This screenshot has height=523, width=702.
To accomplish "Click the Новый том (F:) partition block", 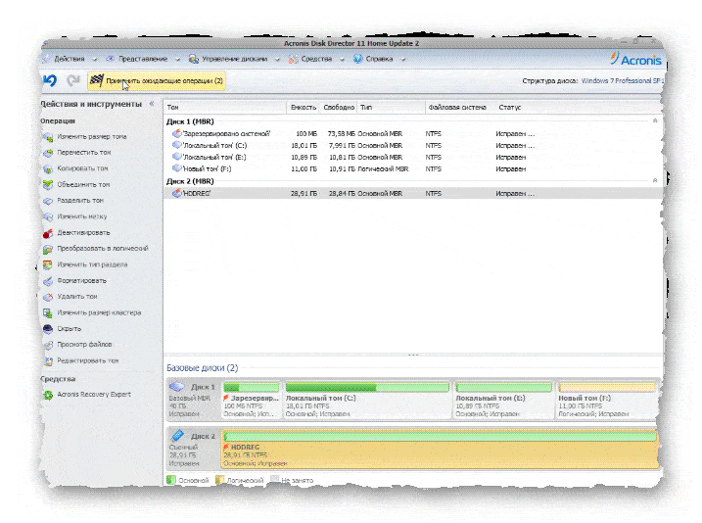I will 607,400.
